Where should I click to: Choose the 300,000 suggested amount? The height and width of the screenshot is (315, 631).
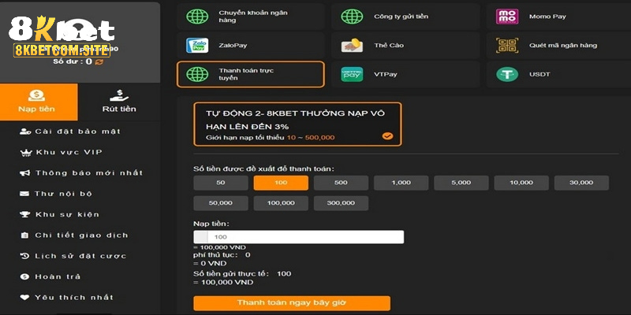pyautogui.click(x=341, y=203)
